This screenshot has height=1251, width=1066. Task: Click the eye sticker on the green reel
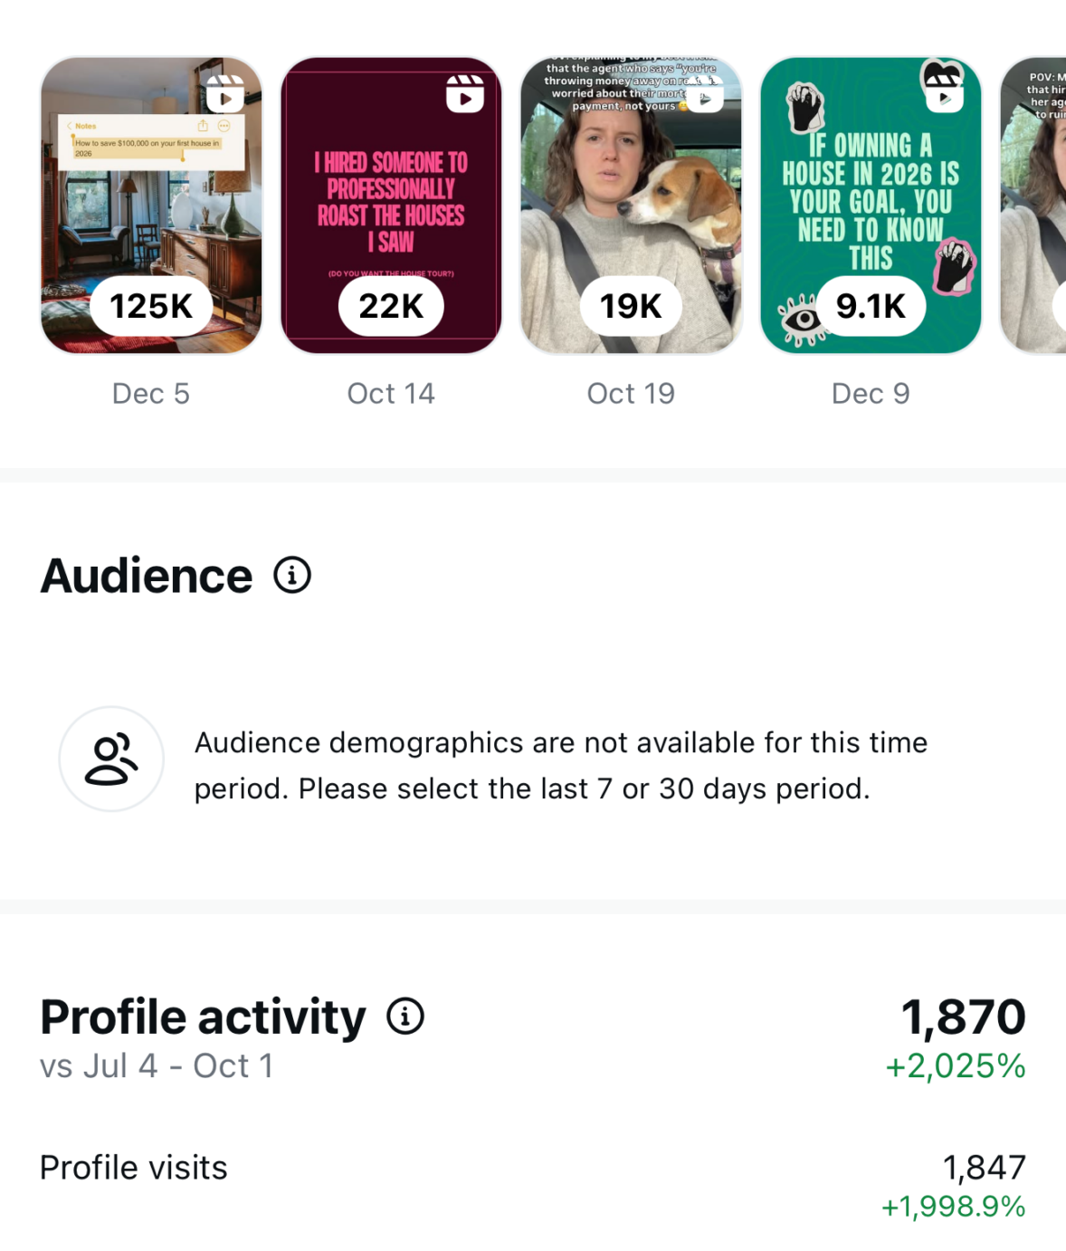click(800, 320)
